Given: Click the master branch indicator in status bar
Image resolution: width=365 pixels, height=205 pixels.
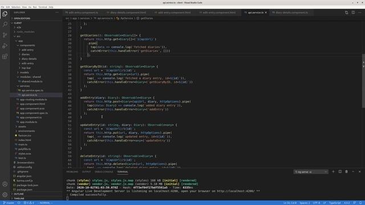Looking at the screenshot, I should [x=9, y=203].
